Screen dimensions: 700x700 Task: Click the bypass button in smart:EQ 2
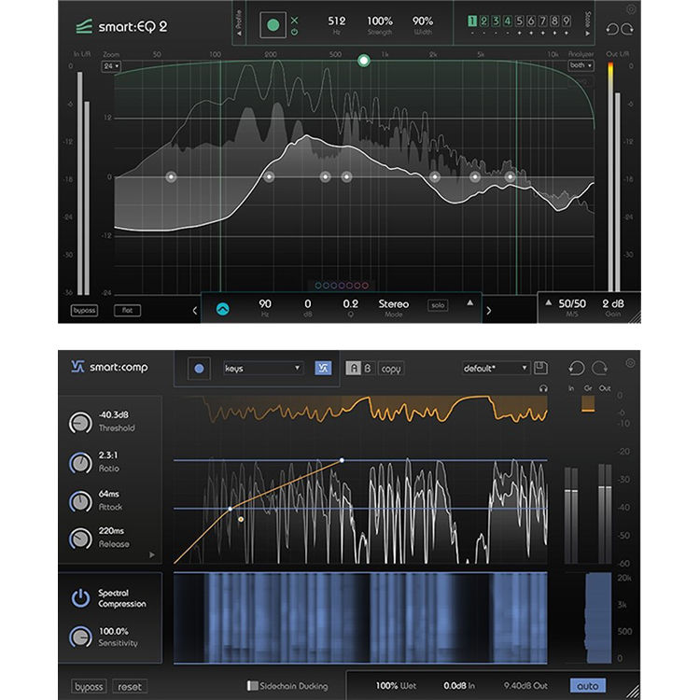[x=84, y=310]
